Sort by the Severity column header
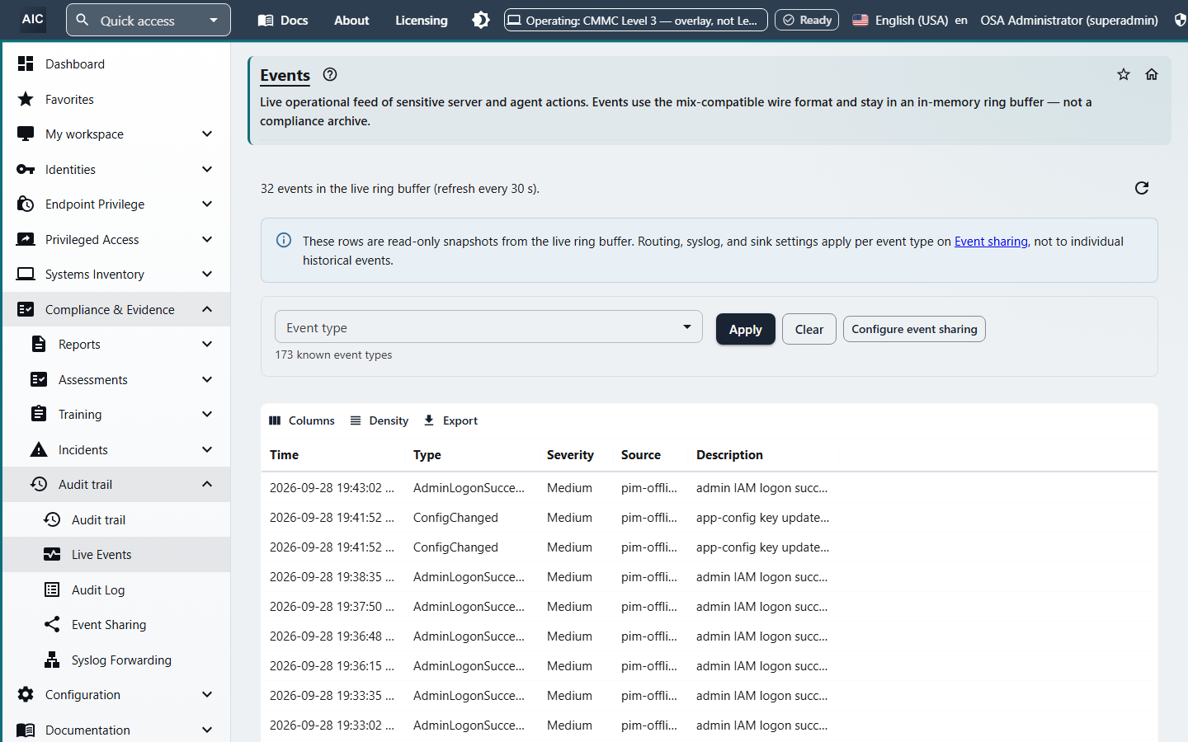The height and width of the screenshot is (742, 1188). 570,455
